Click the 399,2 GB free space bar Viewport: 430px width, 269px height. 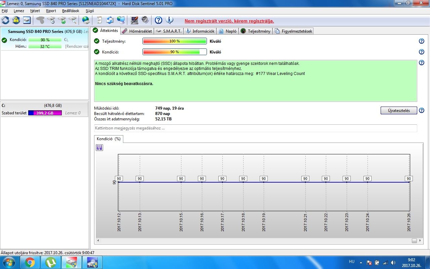[x=45, y=113]
